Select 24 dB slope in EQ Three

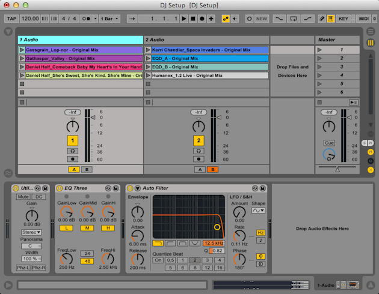click(x=87, y=254)
